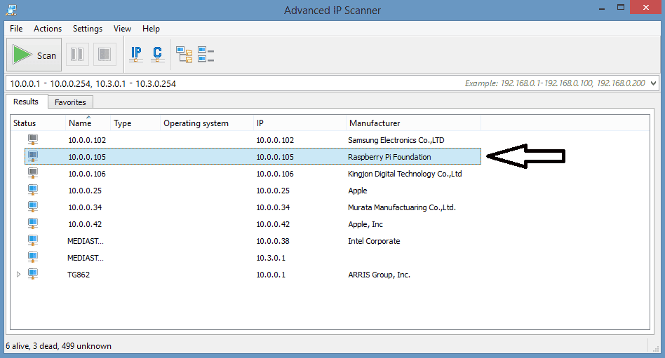Select the Kingjon Digital Technology row
Screen dimensions: 665x358
[253, 173]
